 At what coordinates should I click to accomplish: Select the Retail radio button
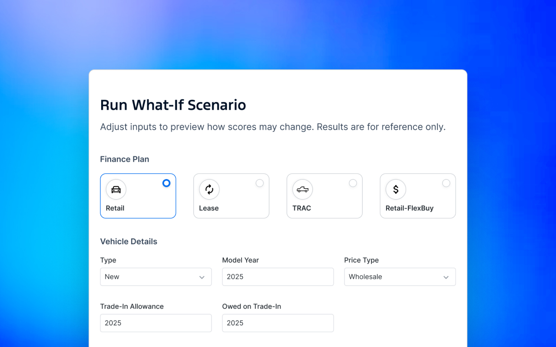click(x=166, y=183)
